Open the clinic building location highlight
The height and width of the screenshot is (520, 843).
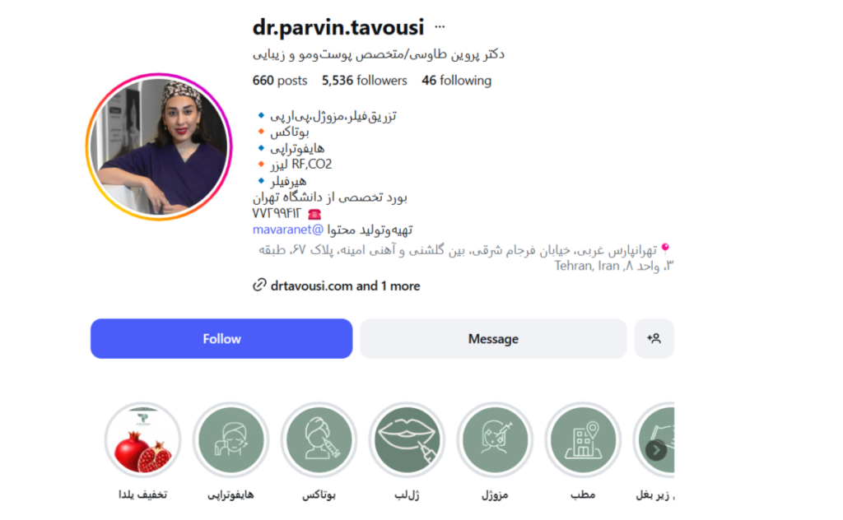584,440
